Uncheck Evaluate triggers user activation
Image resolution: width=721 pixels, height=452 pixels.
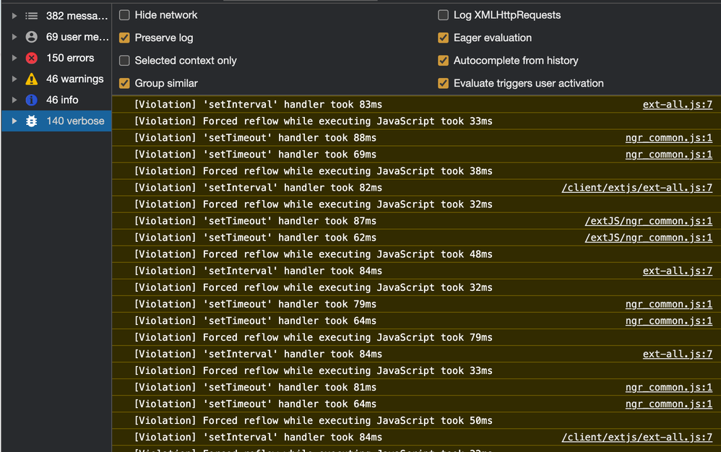pos(444,83)
